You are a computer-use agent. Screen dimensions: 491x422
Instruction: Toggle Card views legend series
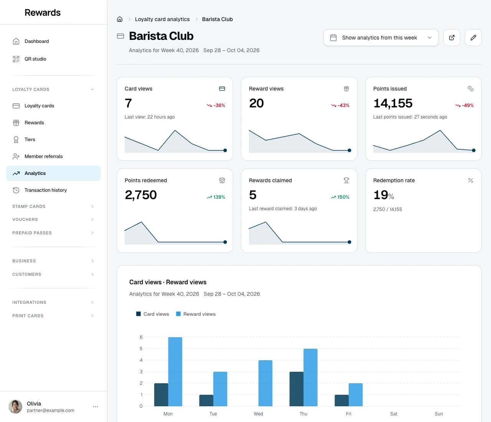[153, 314]
